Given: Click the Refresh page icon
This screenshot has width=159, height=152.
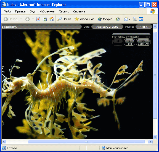Looking at the screenshot, I should click(x=45, y=19).
